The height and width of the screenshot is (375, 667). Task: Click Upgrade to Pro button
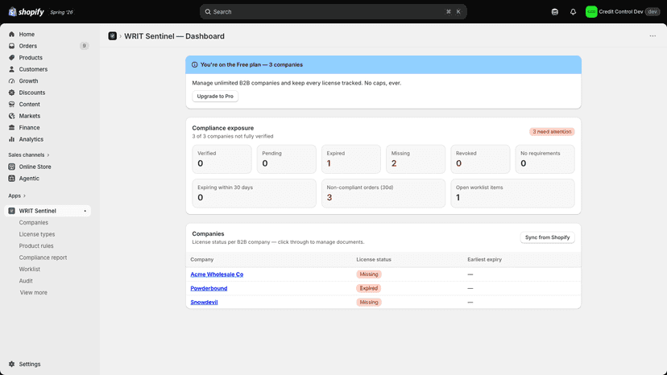click(215, 96)
